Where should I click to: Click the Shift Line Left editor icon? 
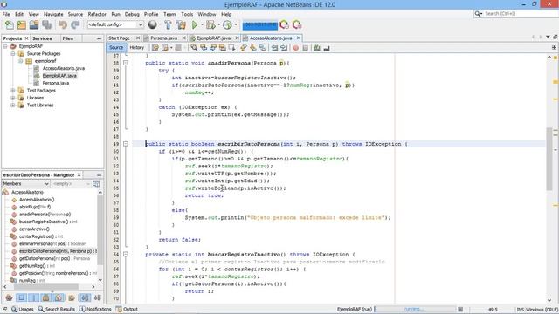coord(274,48)
